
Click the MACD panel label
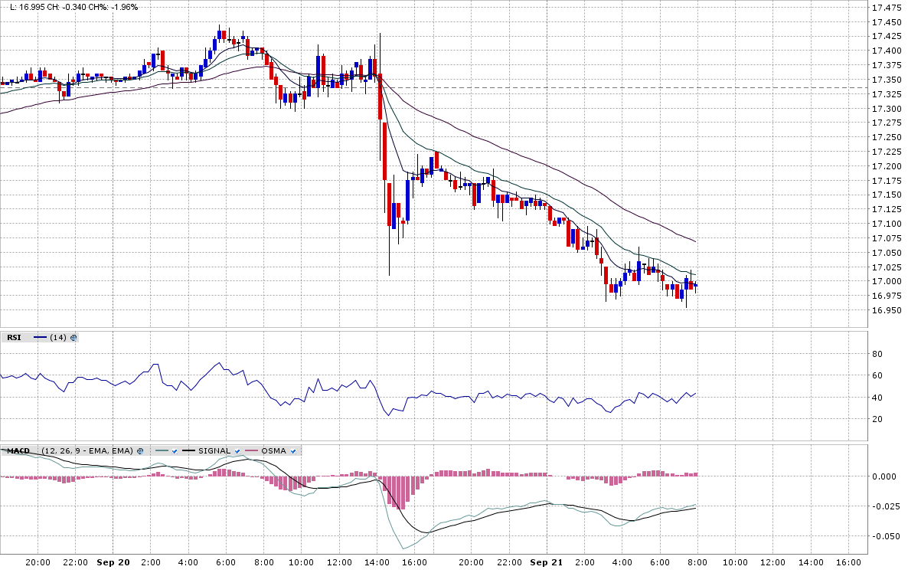[x=18, y=450]
